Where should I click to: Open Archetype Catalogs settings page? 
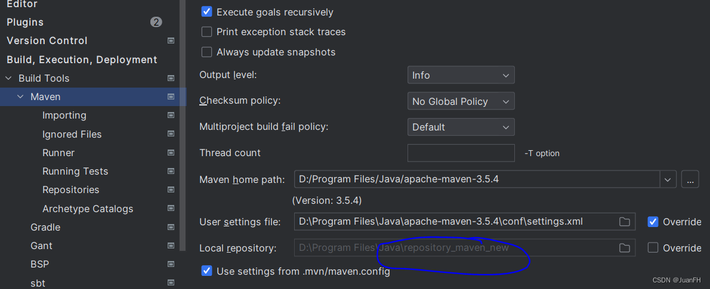[88, 209]
